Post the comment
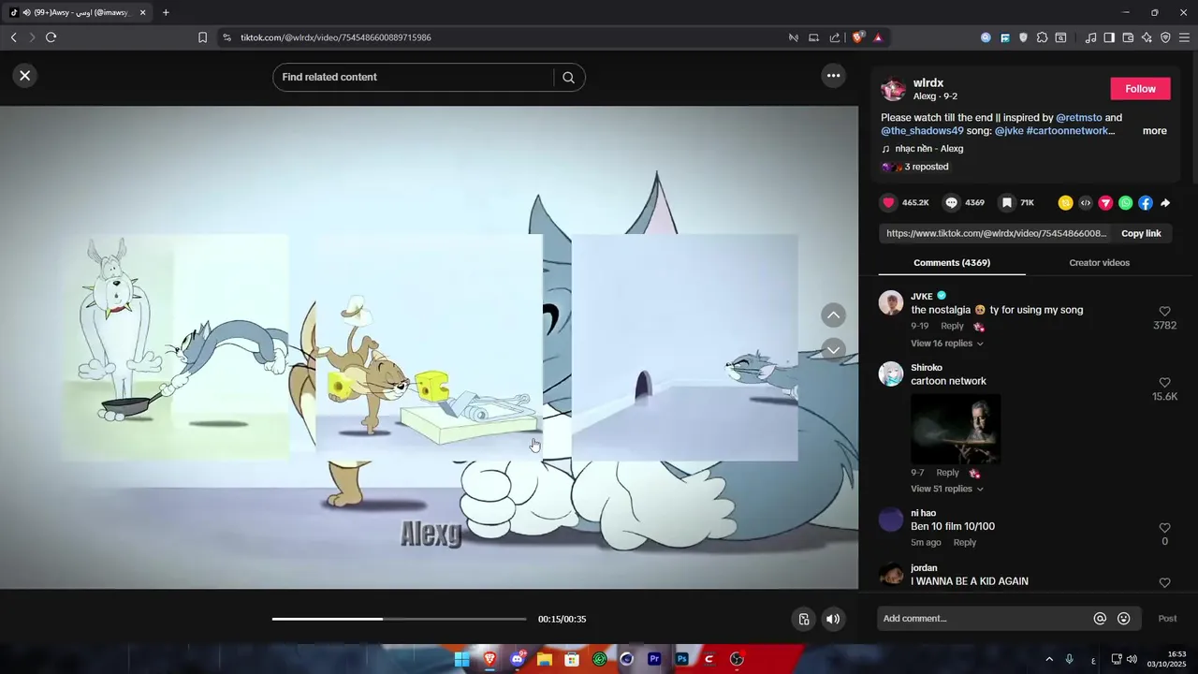1198x674 pixels. [1167, 619]
